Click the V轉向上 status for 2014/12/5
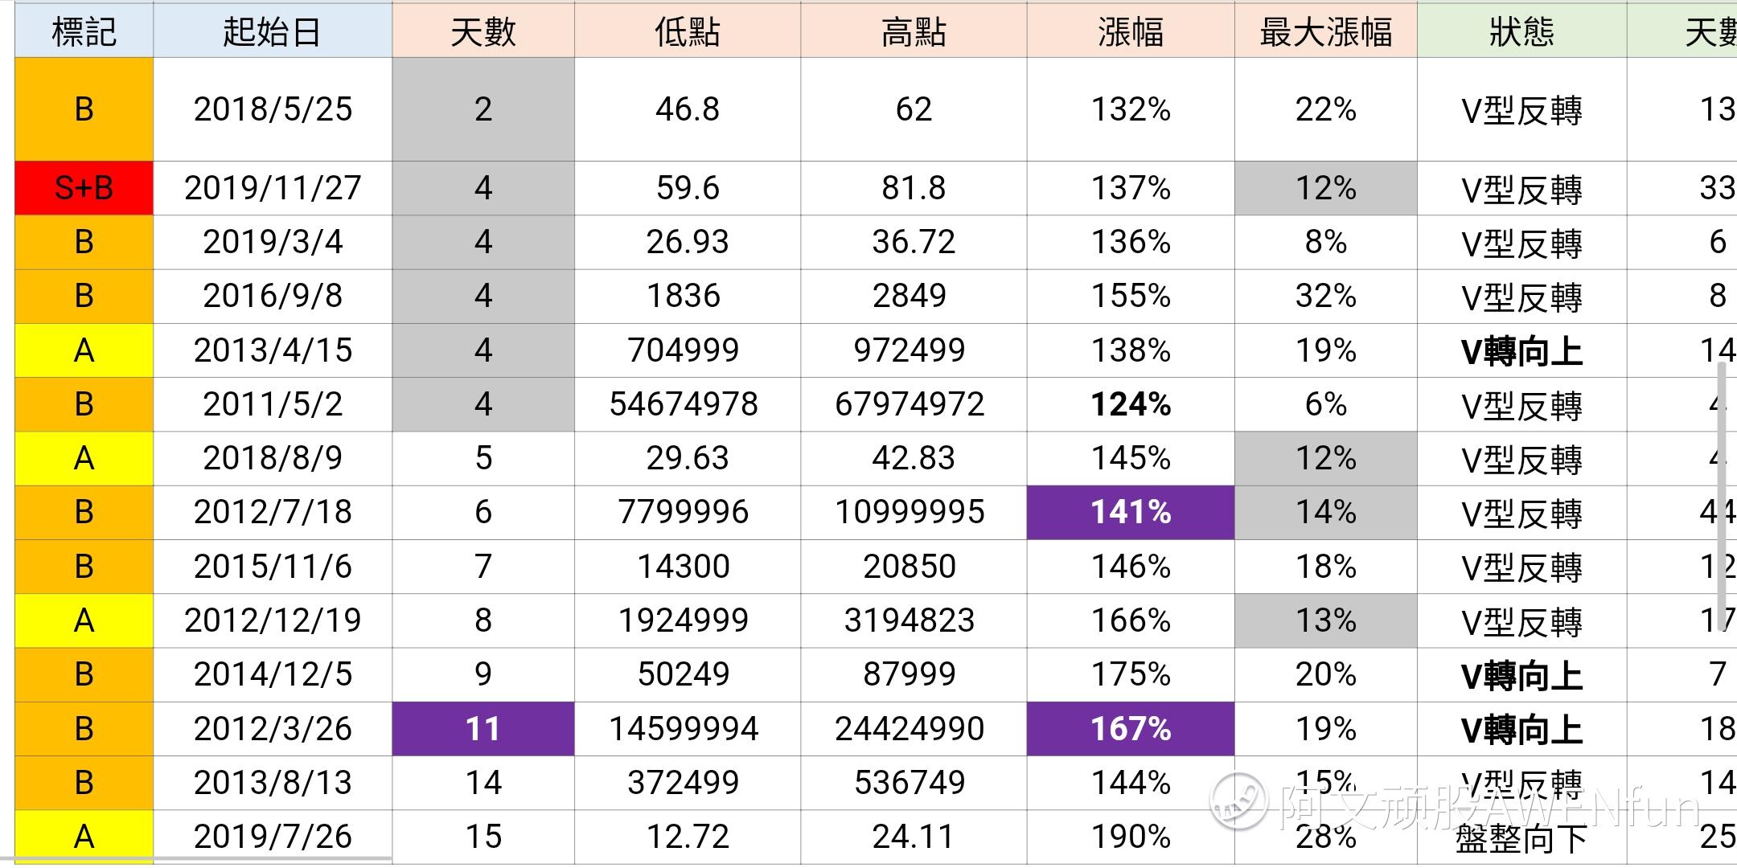The height and width of the screenshot is (868, 1737). [x=1521, y=675]
